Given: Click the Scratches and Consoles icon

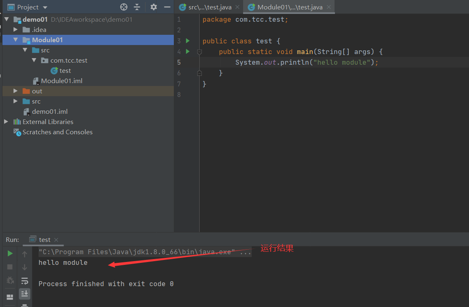Looking at the screenshot, I should [x=17, y=132].
